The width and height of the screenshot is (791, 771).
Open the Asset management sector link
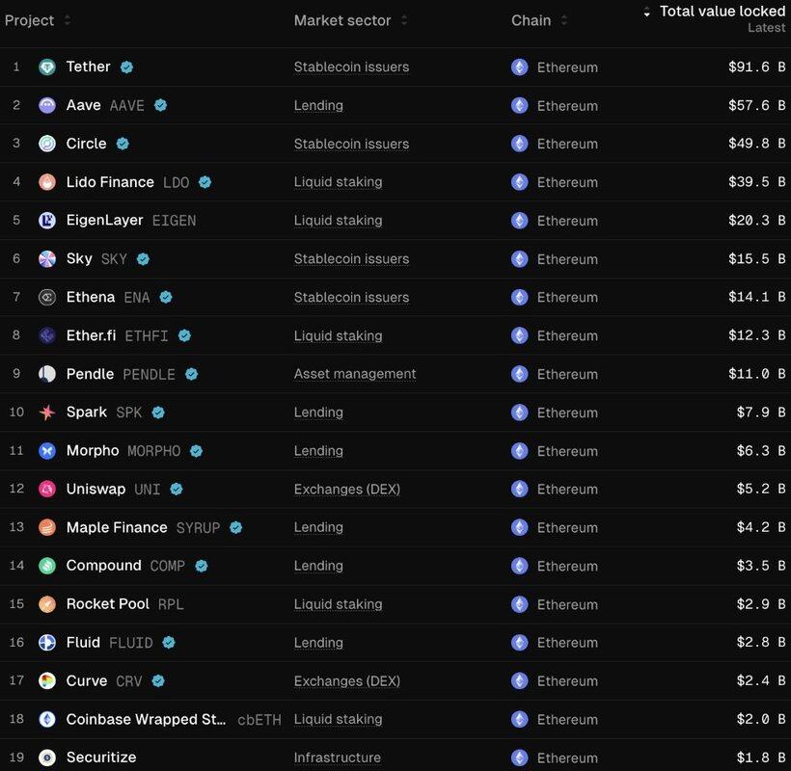[355, 374]
